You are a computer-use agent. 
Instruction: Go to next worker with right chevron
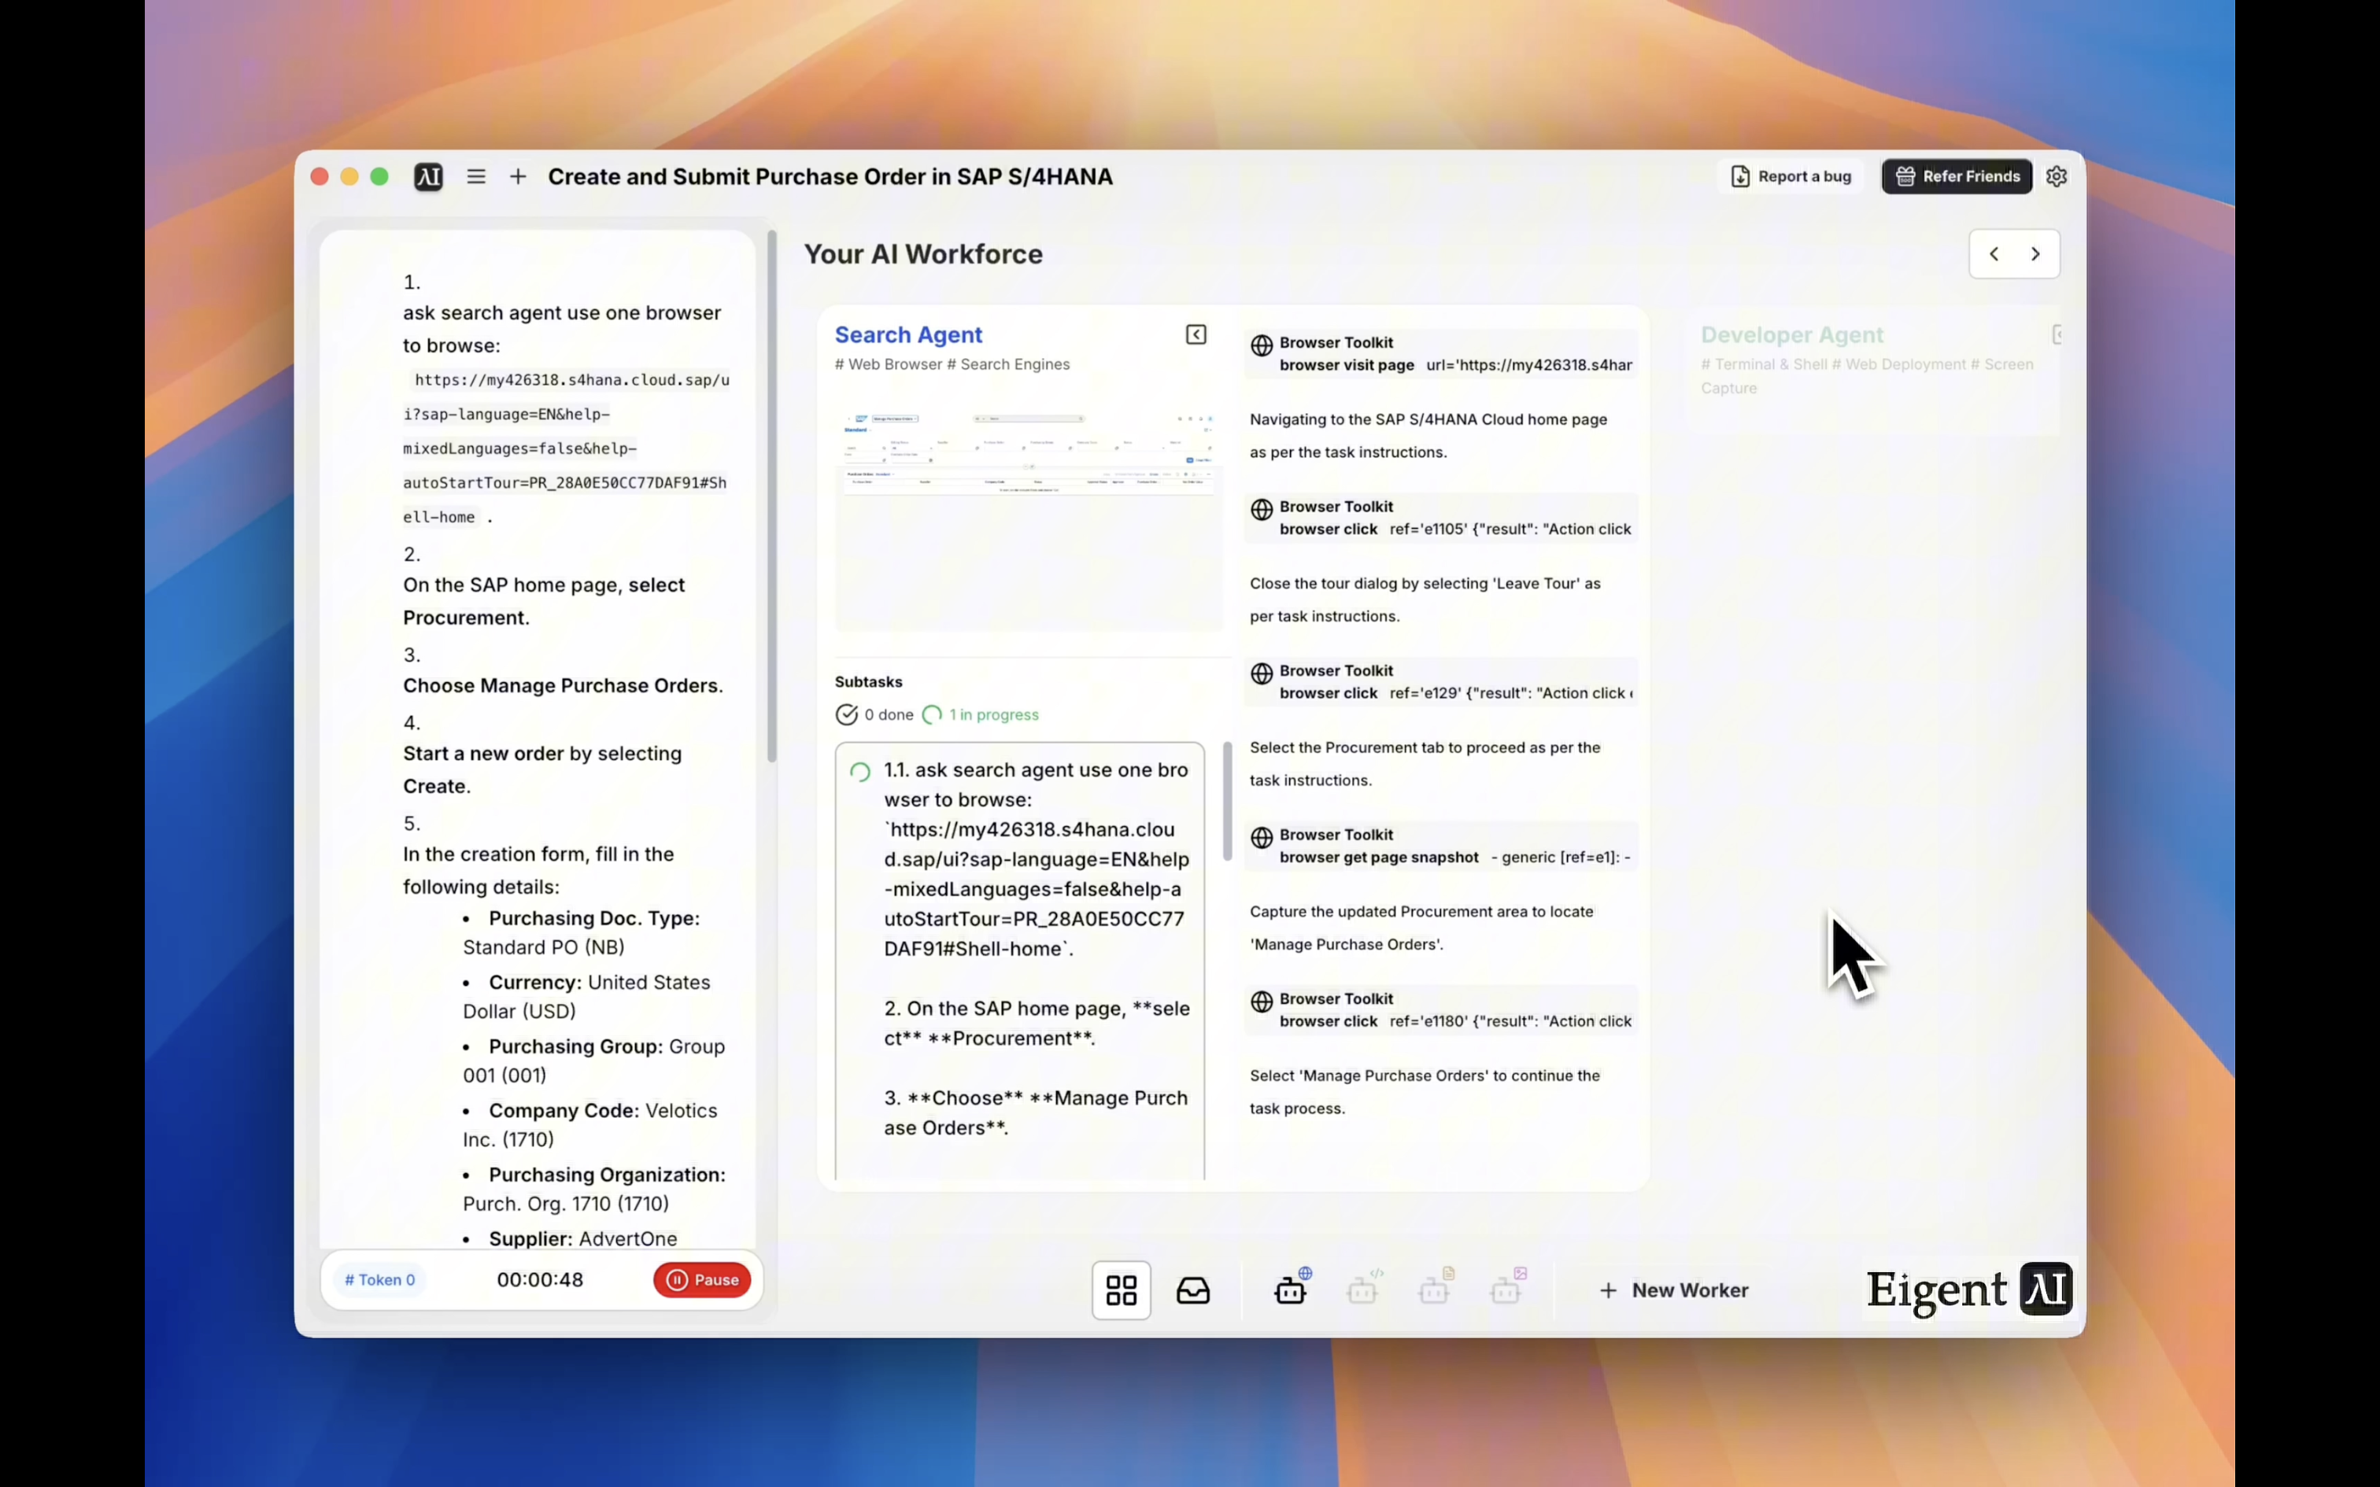click(x=2036, y=253)
